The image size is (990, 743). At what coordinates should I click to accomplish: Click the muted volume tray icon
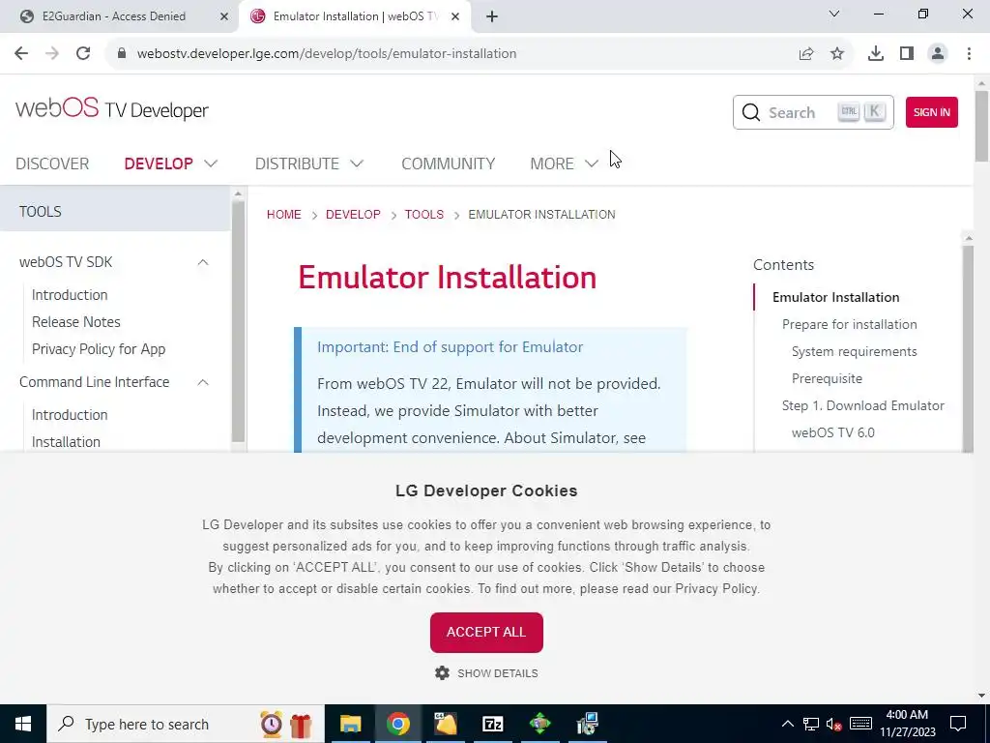coord(833,724)
